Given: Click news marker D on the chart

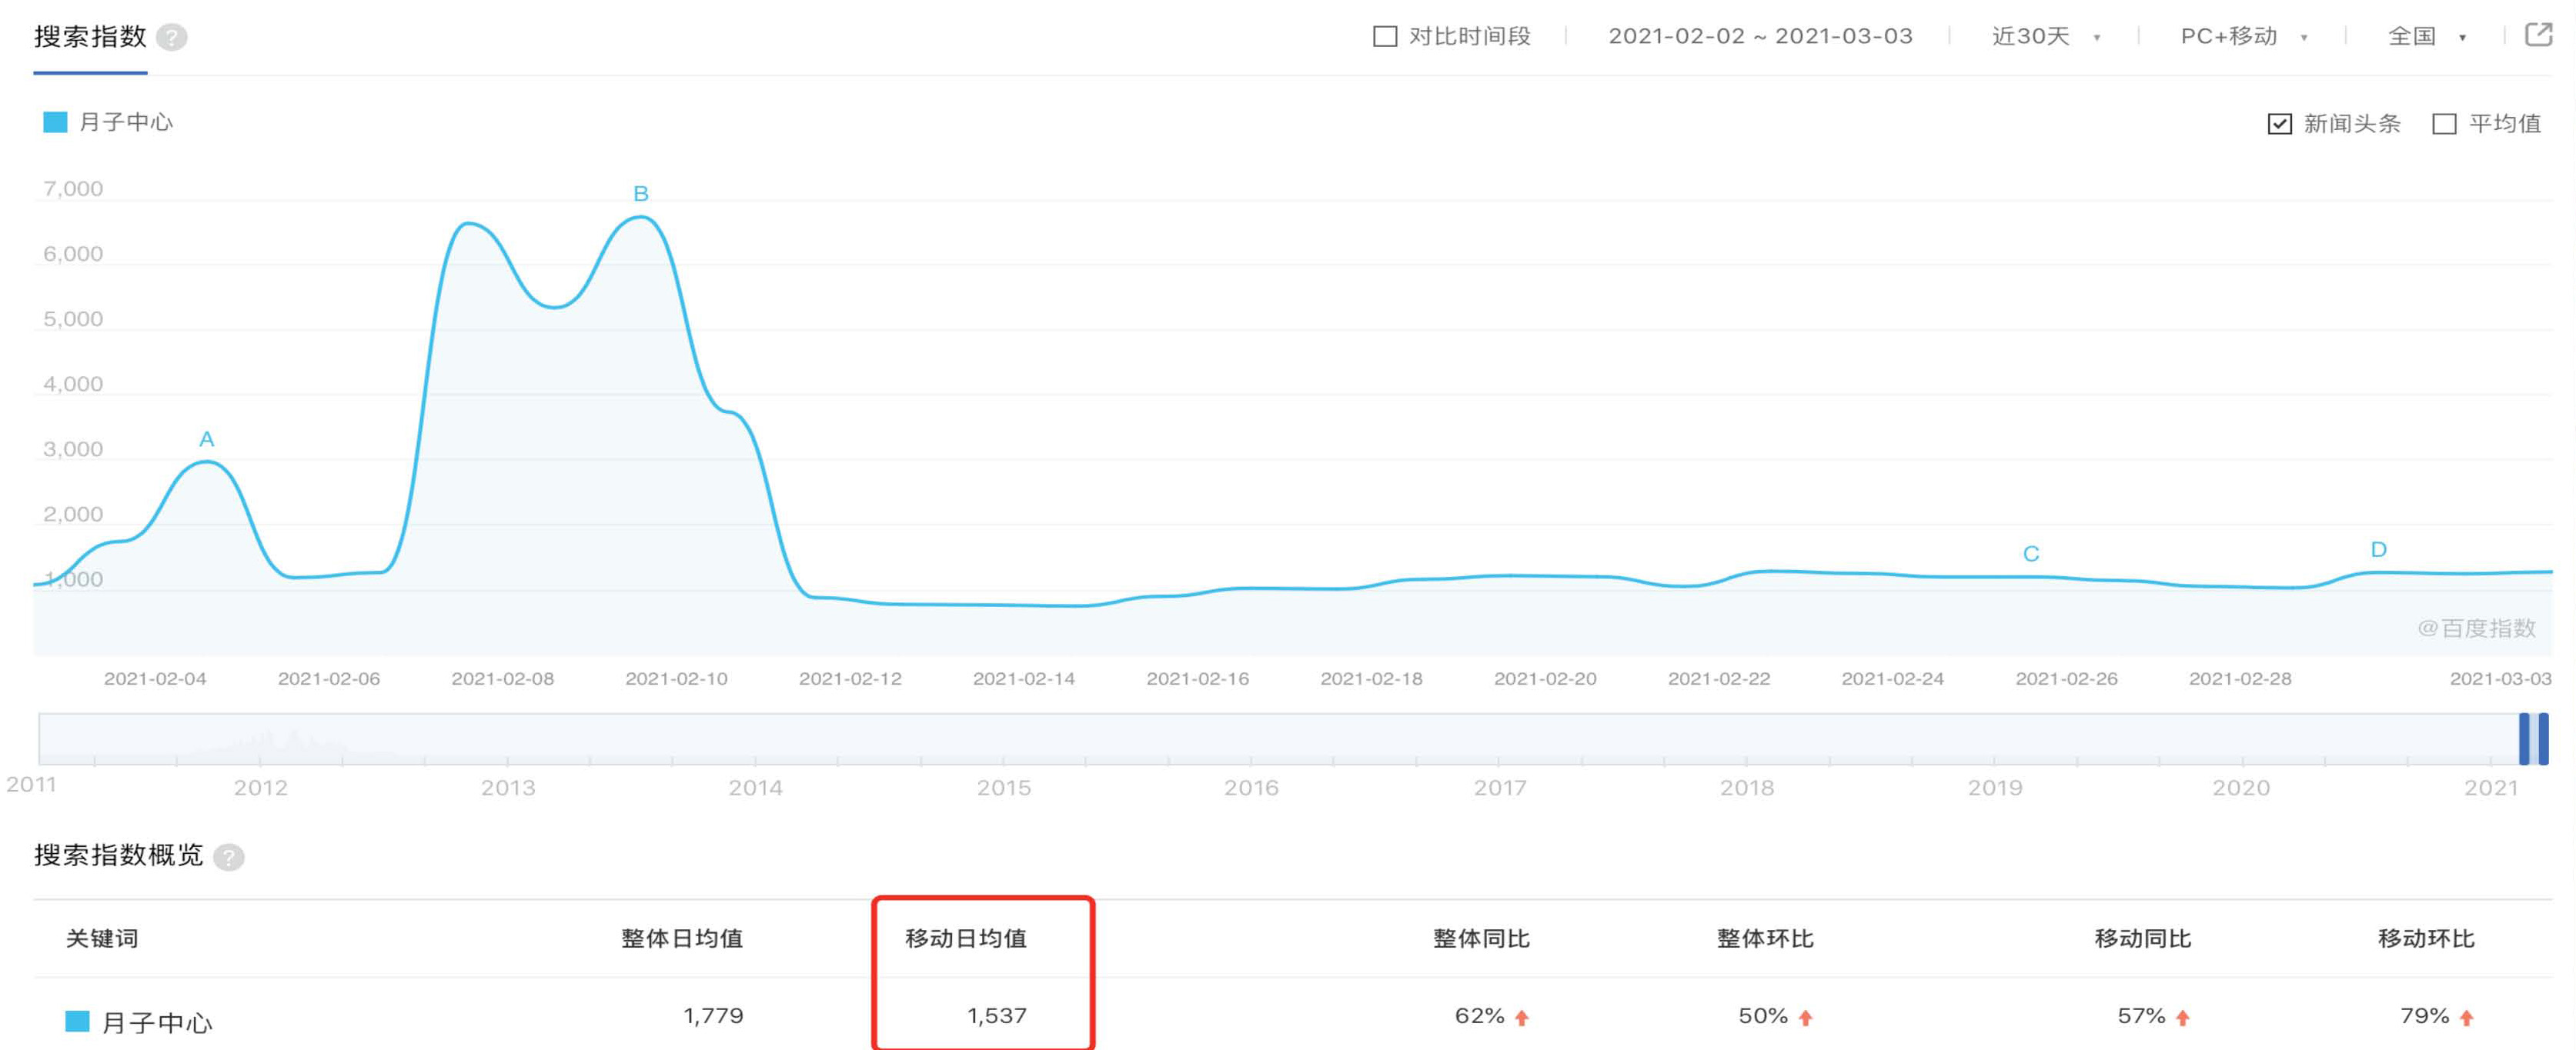Looking at the screenshot, I should 2378,549.
